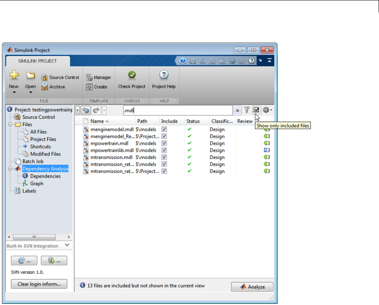Viewport: 379px width, 305px height.
Task: Expand Built-In SVN Integration chevron
Action: (67, 245)
